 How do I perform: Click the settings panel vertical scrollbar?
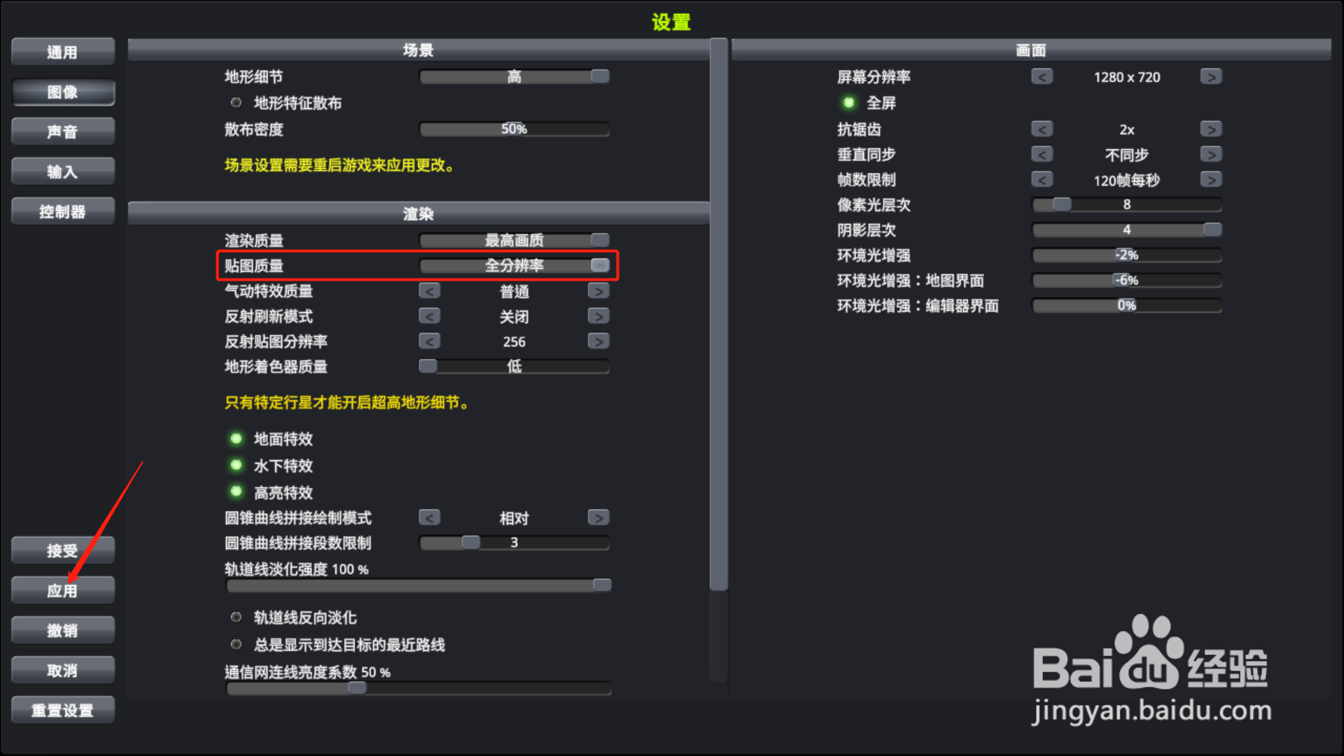(718, 315)
